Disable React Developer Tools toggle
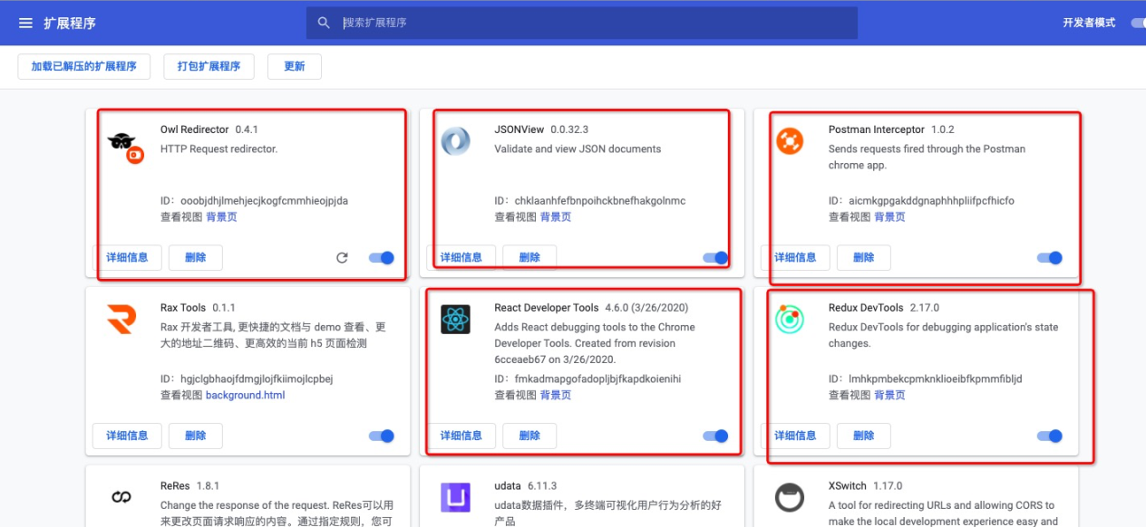Viewport: 1146px width, 527px height. pos(716,436)
